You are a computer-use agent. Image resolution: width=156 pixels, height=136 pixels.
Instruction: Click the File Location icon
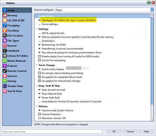(5, 36)
